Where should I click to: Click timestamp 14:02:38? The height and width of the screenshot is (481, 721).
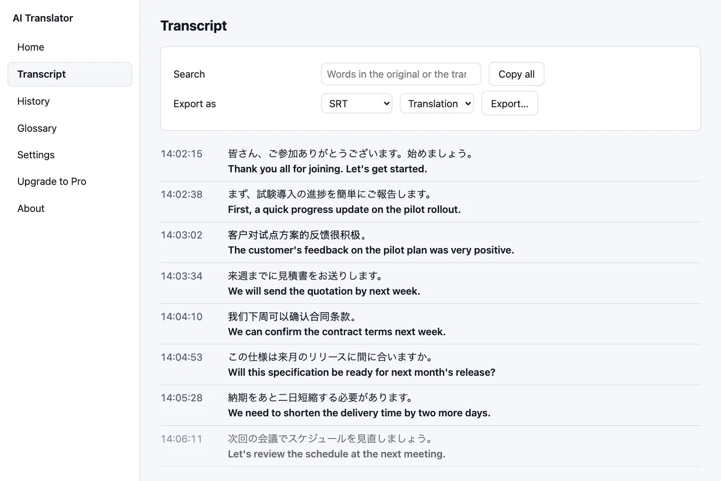tap(182, 194)
